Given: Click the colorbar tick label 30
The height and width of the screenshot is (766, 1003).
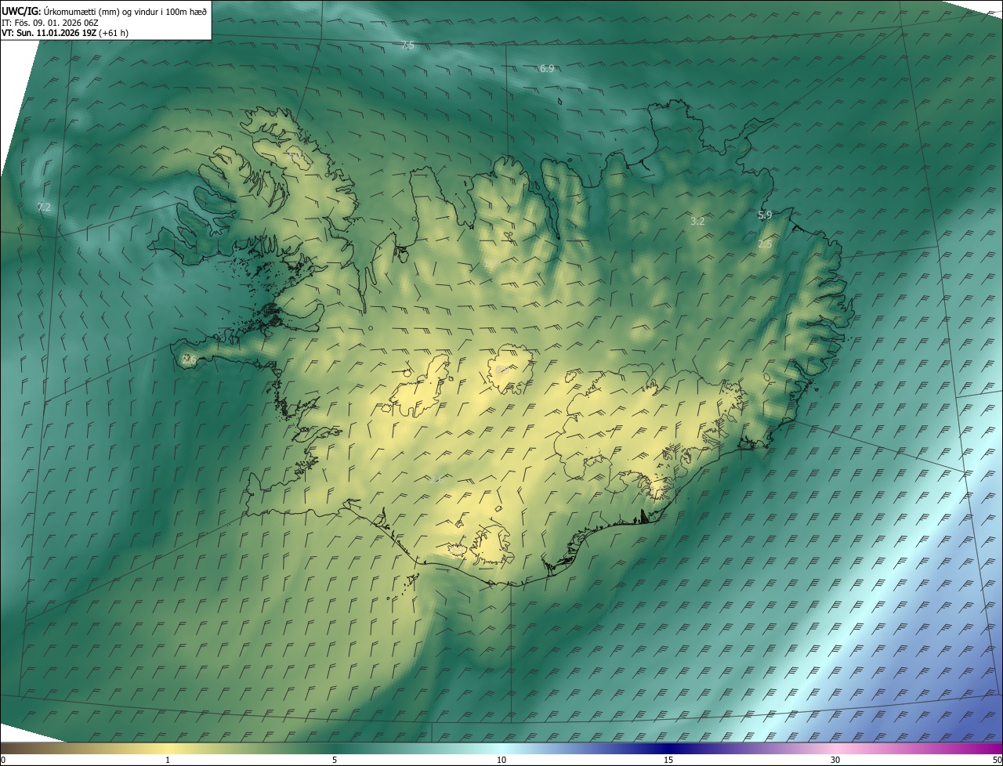Looking at the screenshot, I should click(835, 760).
